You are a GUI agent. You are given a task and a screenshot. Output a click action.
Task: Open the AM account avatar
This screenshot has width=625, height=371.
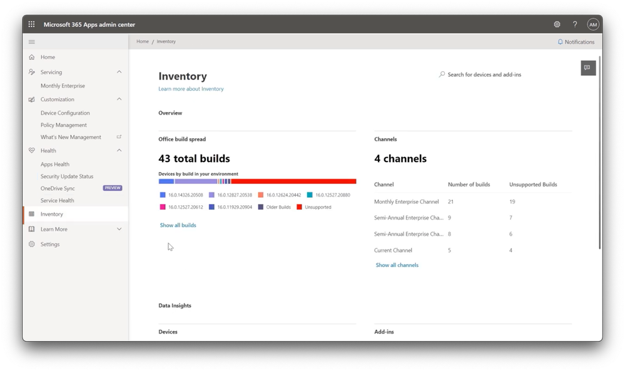(593, 24)
